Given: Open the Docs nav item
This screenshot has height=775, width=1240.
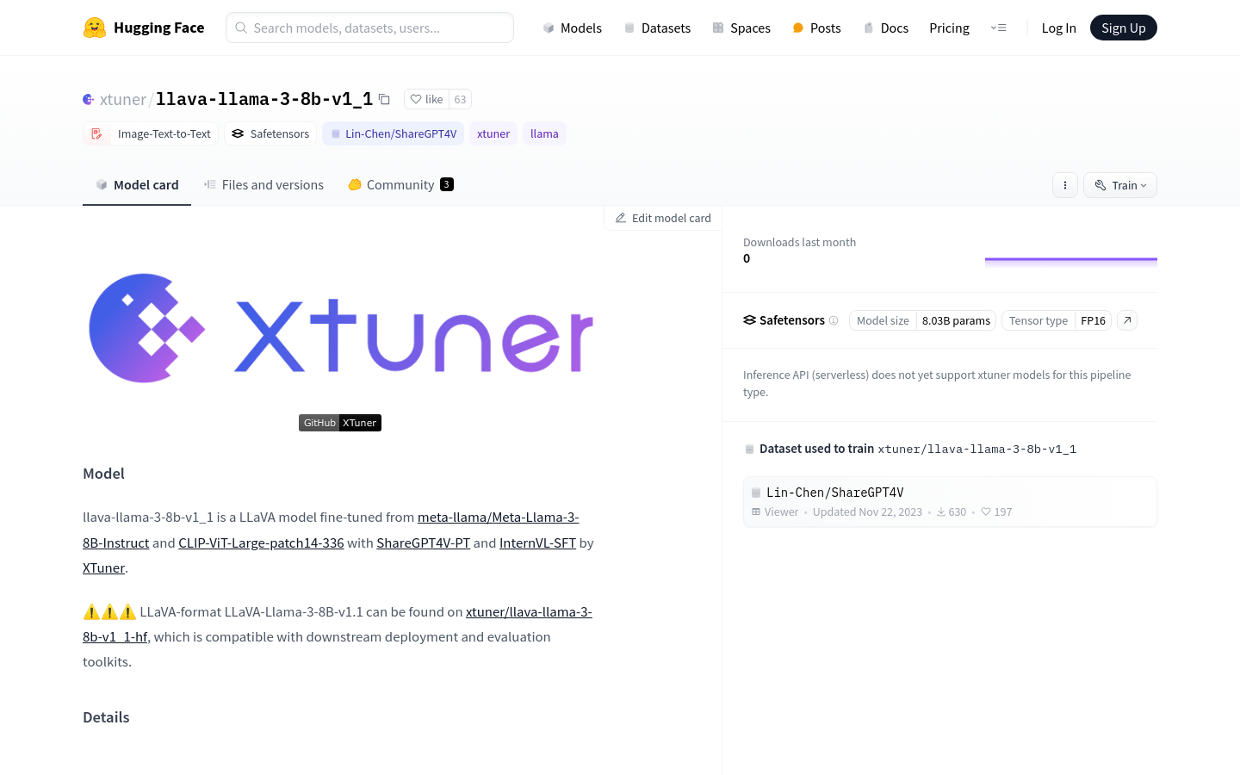Looking at the screenshot, I should [885, 28].
